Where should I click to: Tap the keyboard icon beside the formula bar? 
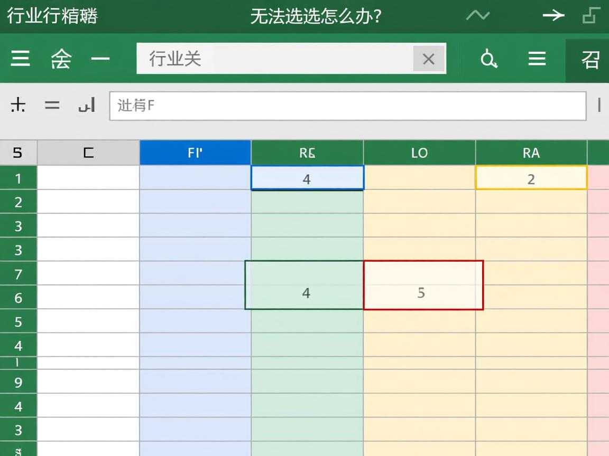coord(87,105)
